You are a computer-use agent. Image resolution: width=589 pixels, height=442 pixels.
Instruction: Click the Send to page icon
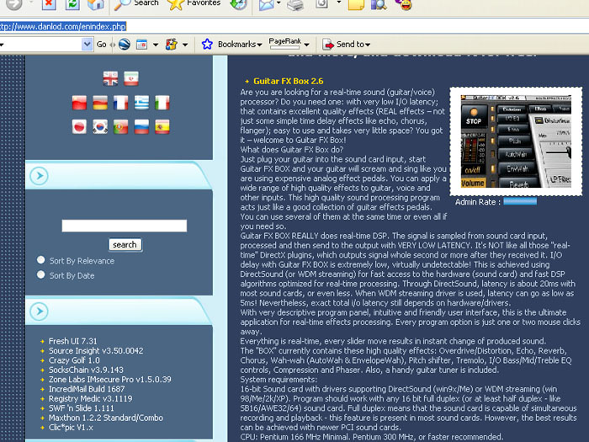tap(328, 45)
